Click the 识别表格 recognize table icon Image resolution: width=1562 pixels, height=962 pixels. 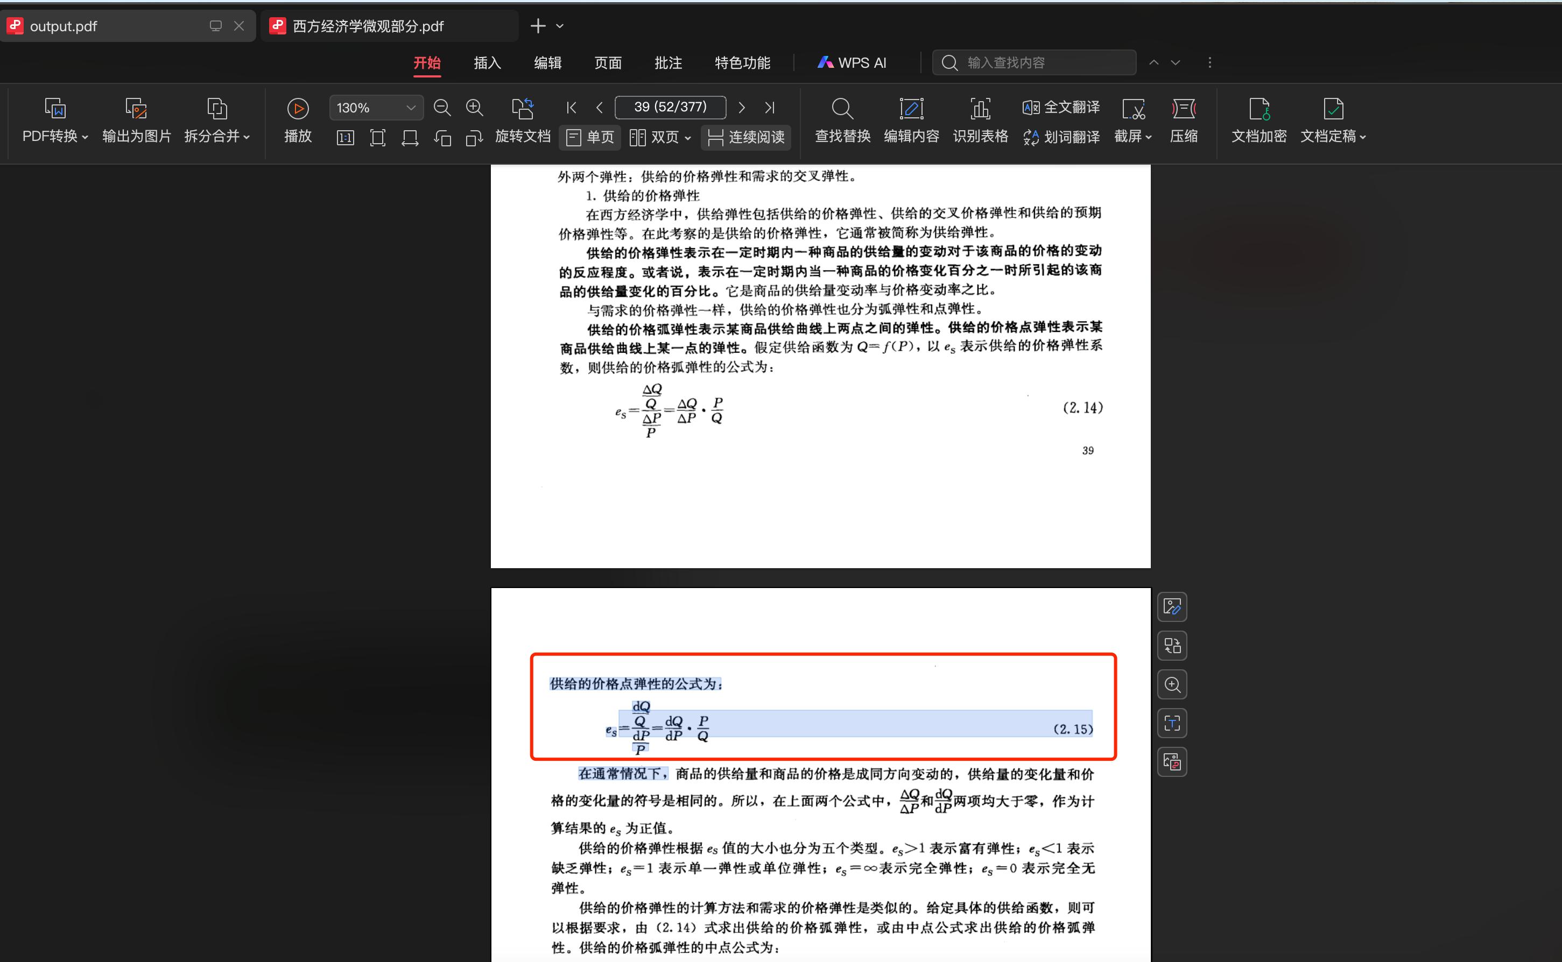pyautogui.click(x=980, y=109)
